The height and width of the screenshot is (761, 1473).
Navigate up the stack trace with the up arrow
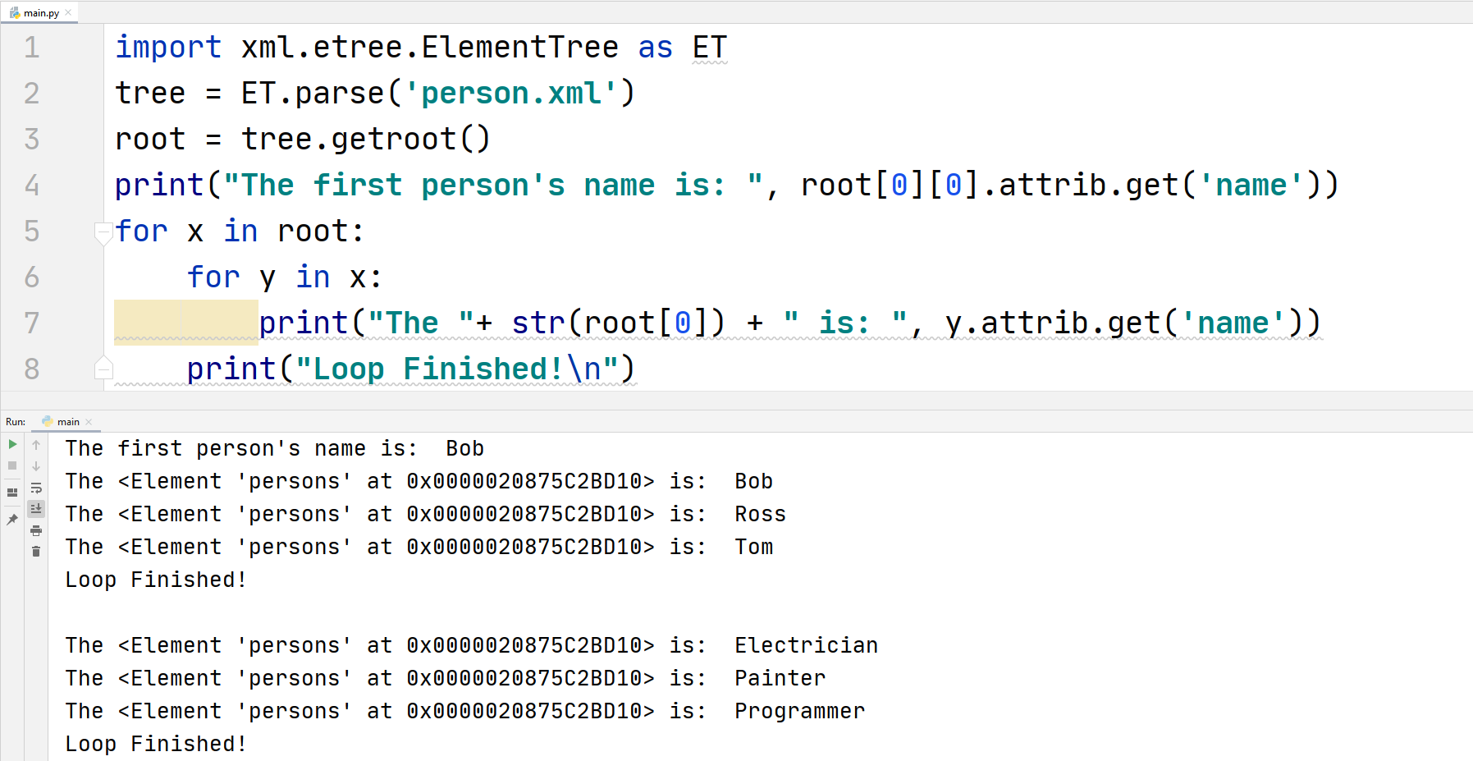click(36, 444)
